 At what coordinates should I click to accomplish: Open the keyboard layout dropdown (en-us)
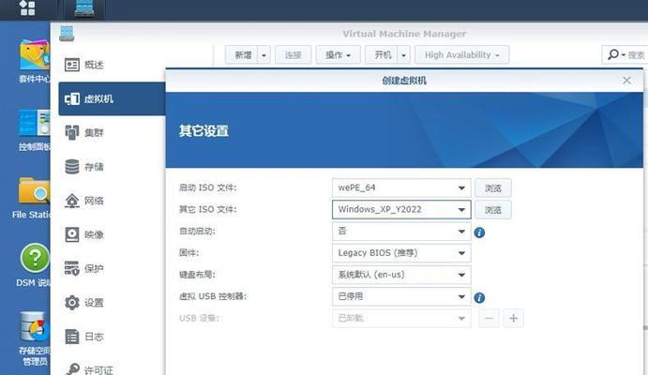pyautogui.click(x=401, y=275)
